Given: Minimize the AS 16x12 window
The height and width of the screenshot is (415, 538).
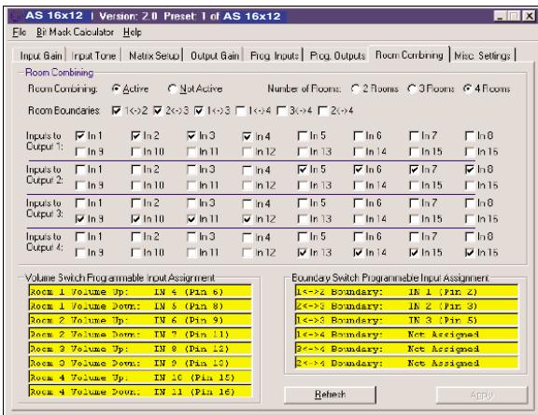Looking at the screenshot, I should (x=501, y=16).
